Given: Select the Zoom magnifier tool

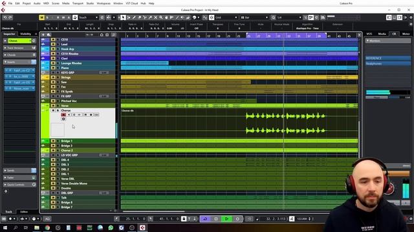Looking at the screenshot, I should click(161, 17).
